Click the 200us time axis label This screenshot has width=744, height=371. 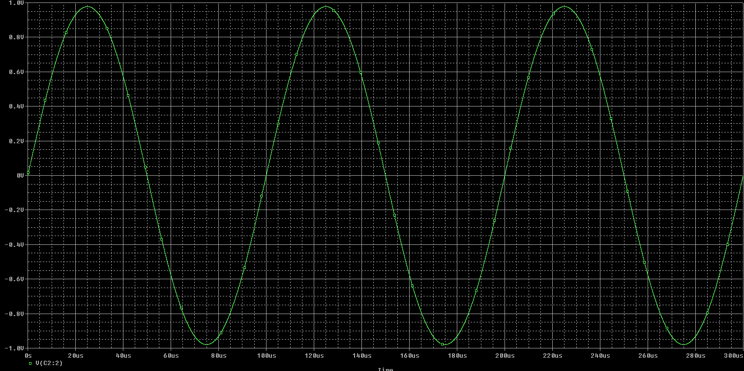click(505, 355)
